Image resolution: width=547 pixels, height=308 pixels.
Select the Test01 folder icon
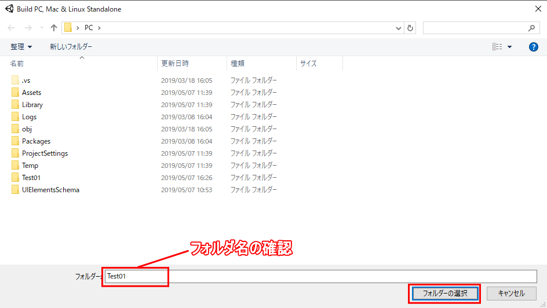[15, 178]
